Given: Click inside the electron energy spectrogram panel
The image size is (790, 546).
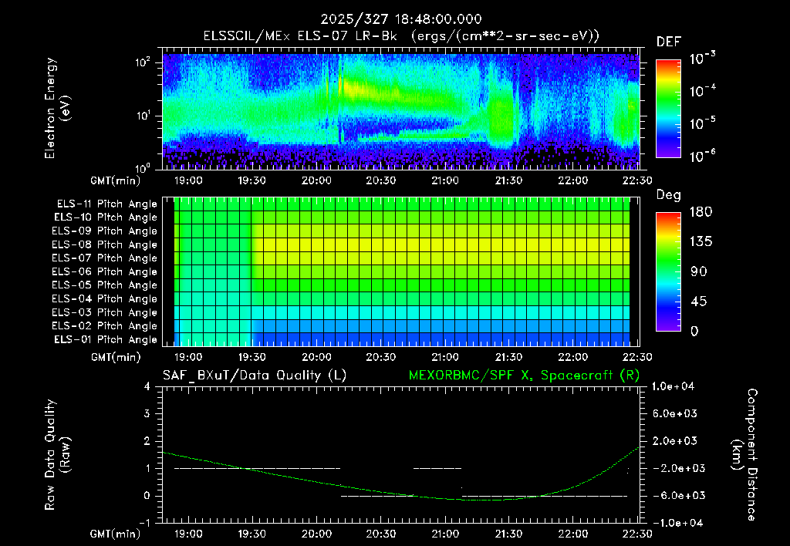Looking at the screenshot, I should [x=401, y=109].
